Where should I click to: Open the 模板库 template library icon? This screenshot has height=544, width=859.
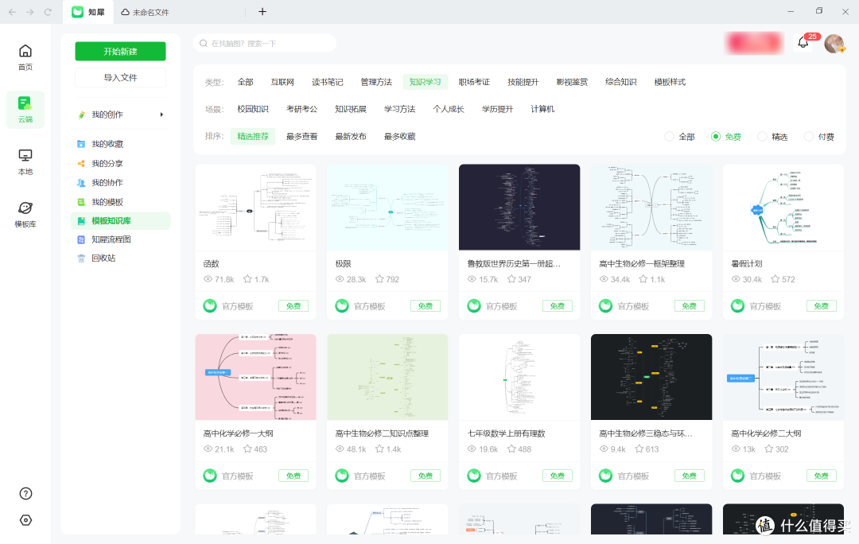(x=25, y=208)
